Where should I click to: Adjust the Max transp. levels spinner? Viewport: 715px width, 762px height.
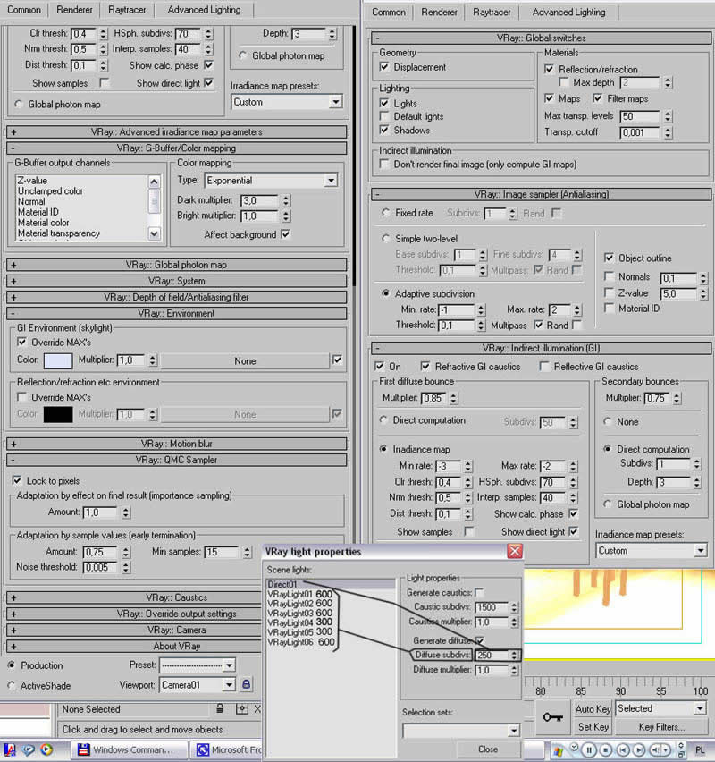point(668,116)
